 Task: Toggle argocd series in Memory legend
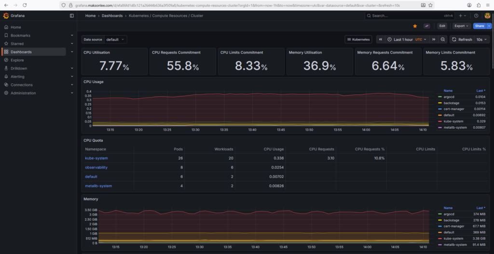(450, 214)
